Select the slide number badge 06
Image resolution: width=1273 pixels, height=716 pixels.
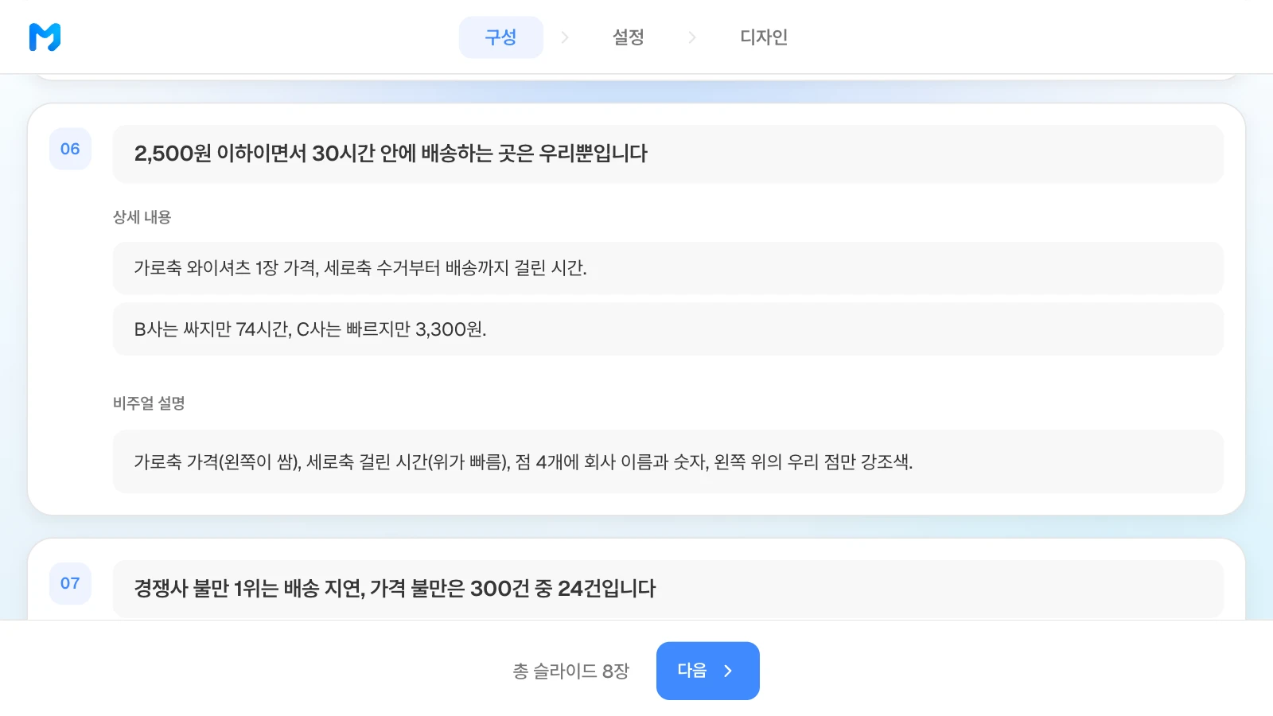pos(70,149)
